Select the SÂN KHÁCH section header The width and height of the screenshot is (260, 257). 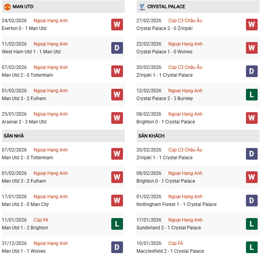tap(151, 136)
